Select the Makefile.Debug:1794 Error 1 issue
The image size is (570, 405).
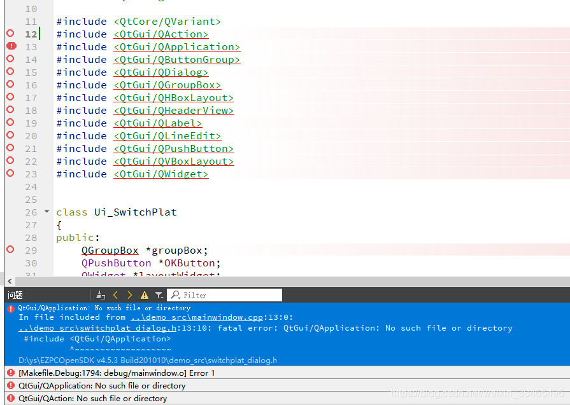(287, 373)
